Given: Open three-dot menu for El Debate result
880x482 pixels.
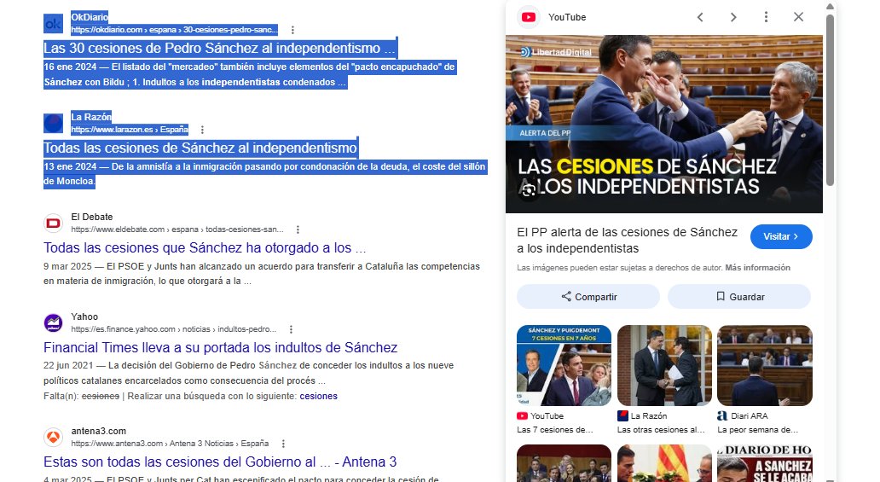Looking at the screenshot, I should click(x=298, y=229).
